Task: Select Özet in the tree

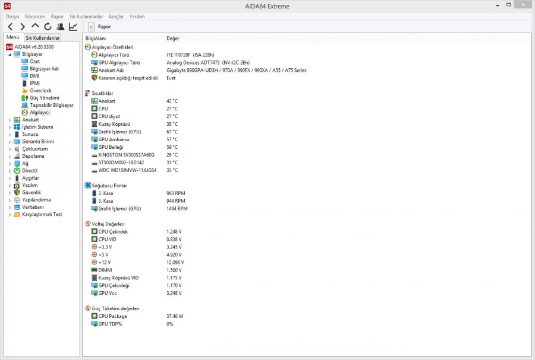Action: 30,61
